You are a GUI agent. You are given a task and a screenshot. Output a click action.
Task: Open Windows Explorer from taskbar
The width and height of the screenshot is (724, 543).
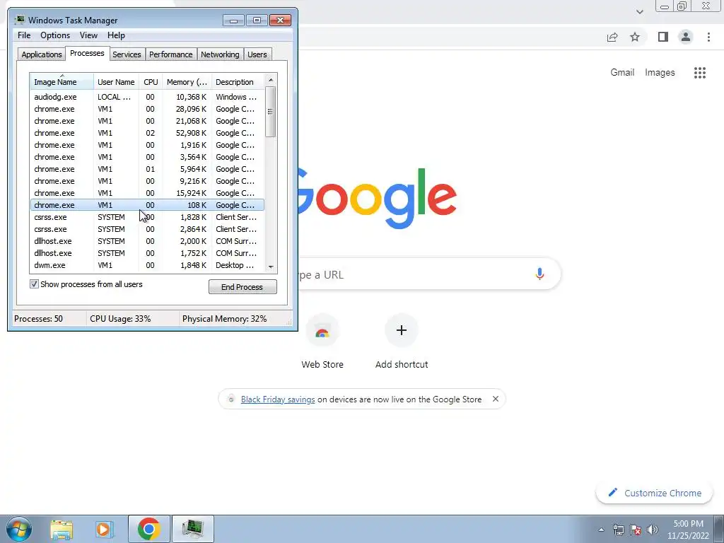[62, 529]
